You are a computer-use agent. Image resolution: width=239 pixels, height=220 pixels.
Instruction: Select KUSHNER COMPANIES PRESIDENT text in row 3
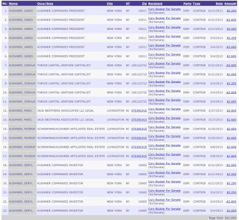[61, 29]
